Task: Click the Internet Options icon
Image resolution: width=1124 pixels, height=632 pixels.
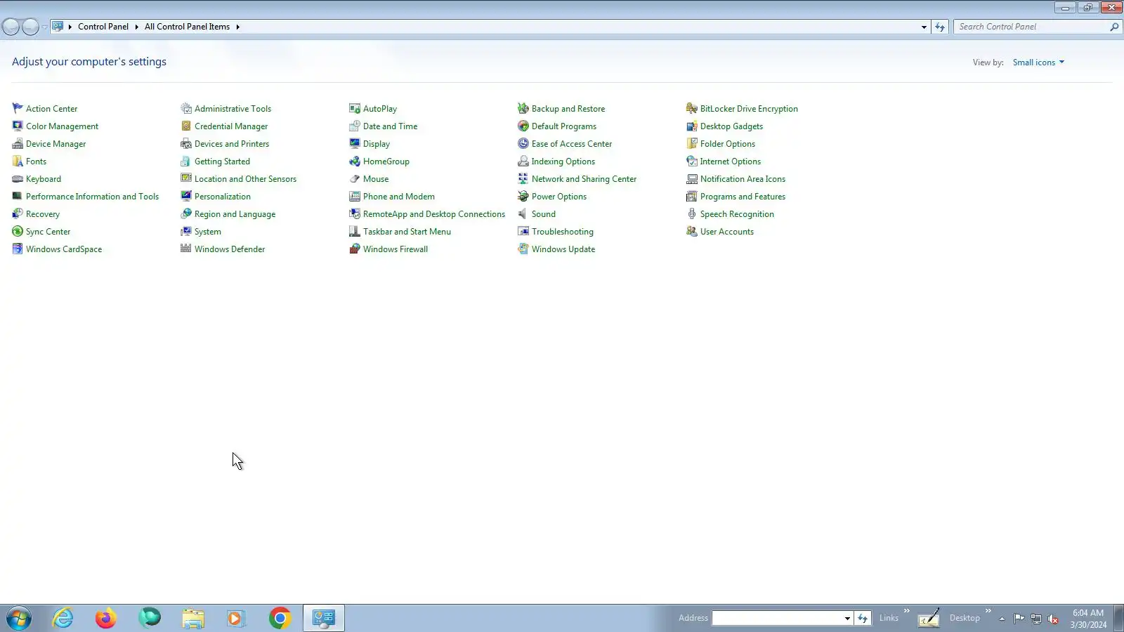Action: tap(692, 161)
